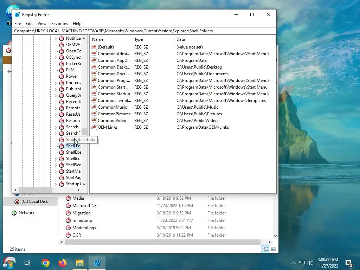Launch Firefox from the taskbar
Viewport: 360px width, 270px height.
click(x=63, y=263)
